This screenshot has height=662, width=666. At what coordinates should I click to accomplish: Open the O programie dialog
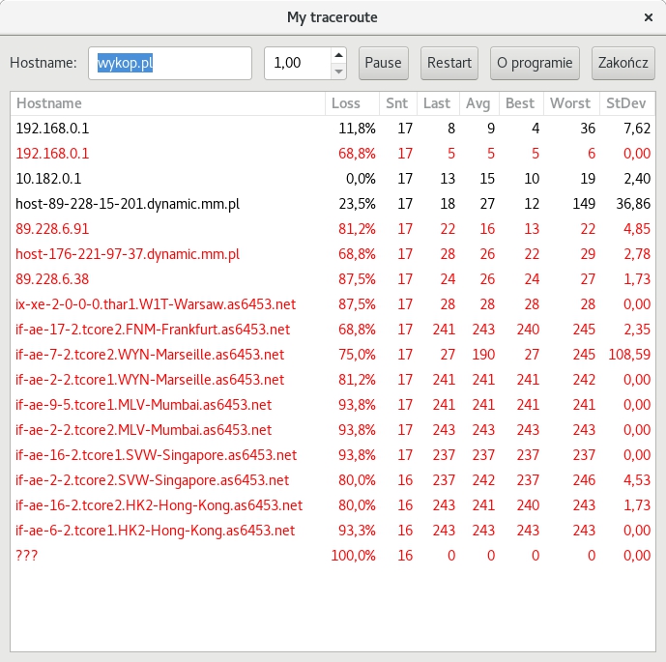click(535, 63)
